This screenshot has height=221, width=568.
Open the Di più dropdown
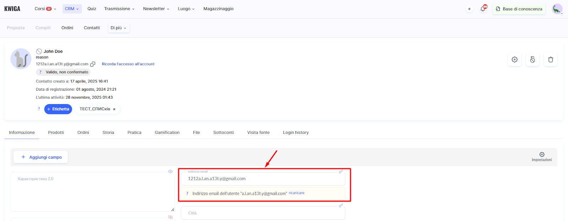click(x=118, y=28)
